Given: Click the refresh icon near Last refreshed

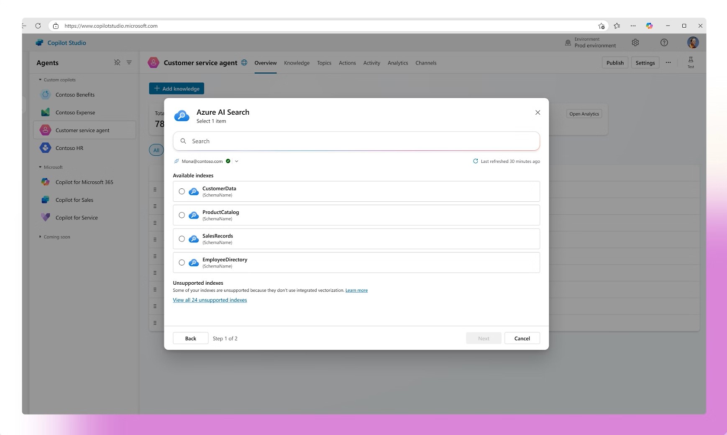Looking at the screenshot, I should click(475, 161).
